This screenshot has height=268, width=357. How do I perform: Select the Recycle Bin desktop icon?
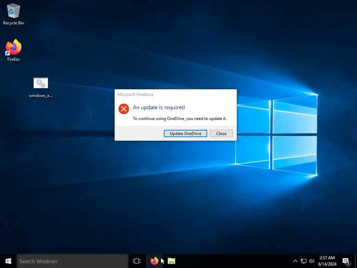point(14,14)
